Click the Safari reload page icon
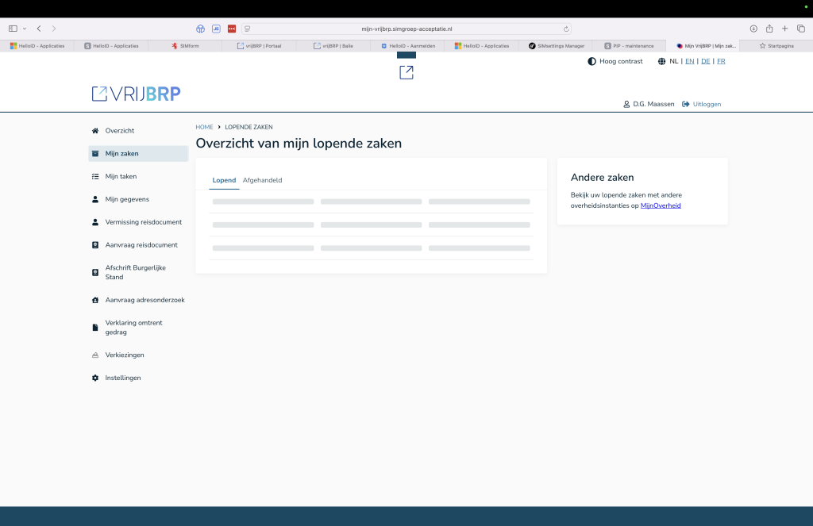This screenshot has height=526, width=813. 566,29
